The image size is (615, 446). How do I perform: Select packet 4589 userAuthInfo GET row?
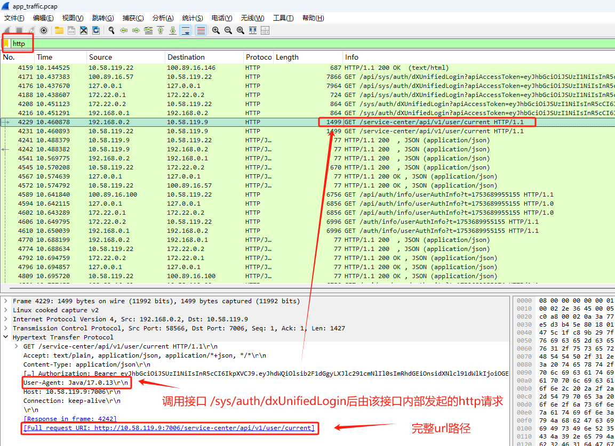coord(307,194)
